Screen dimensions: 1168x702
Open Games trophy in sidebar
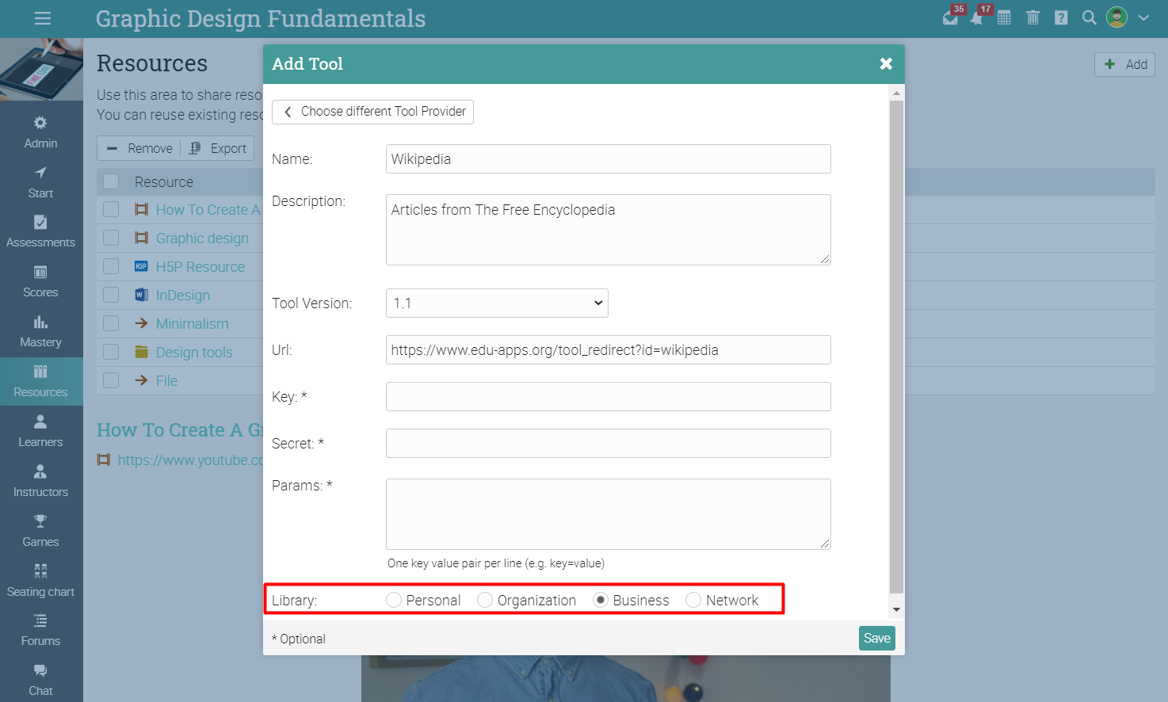41,531
